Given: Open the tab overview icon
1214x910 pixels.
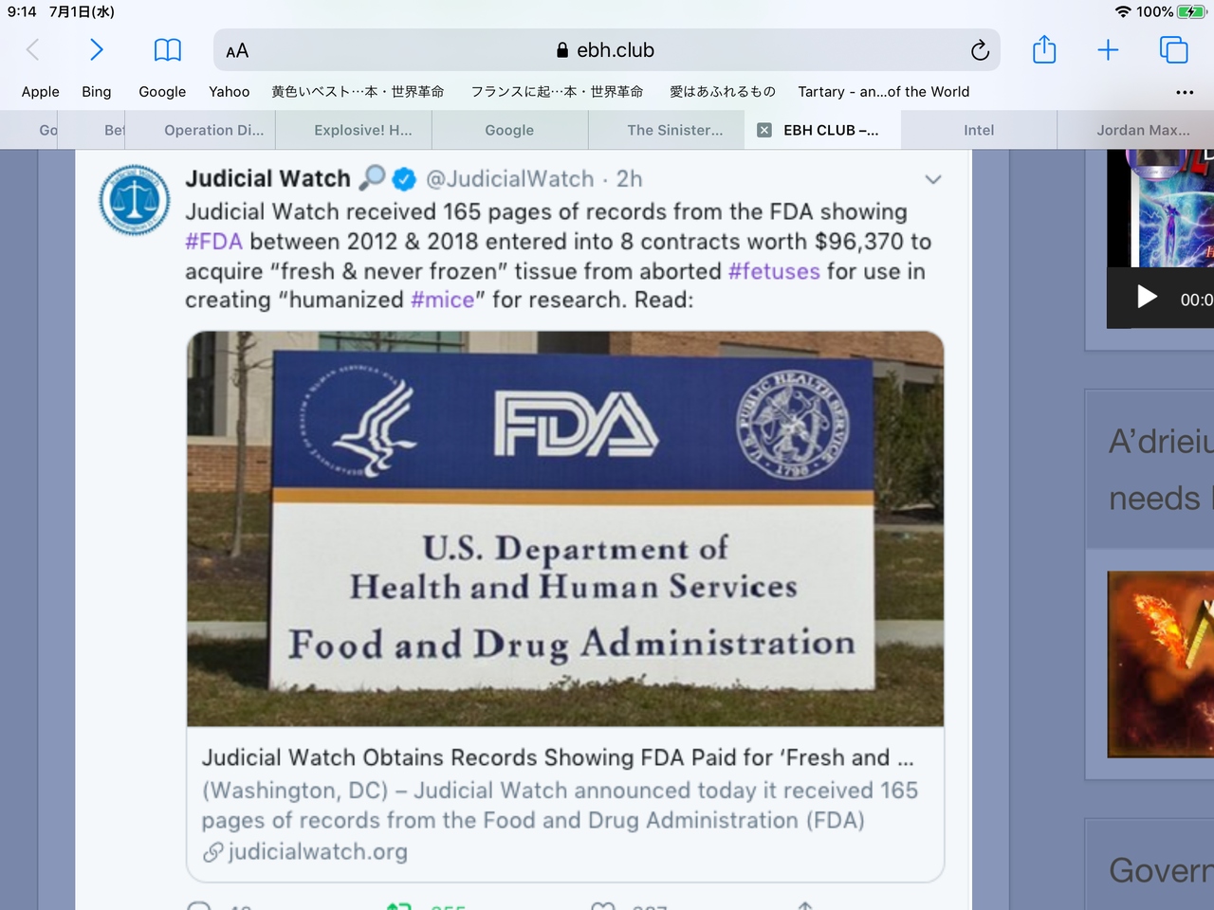Looking at the screenshot, I should [1174, 50].
